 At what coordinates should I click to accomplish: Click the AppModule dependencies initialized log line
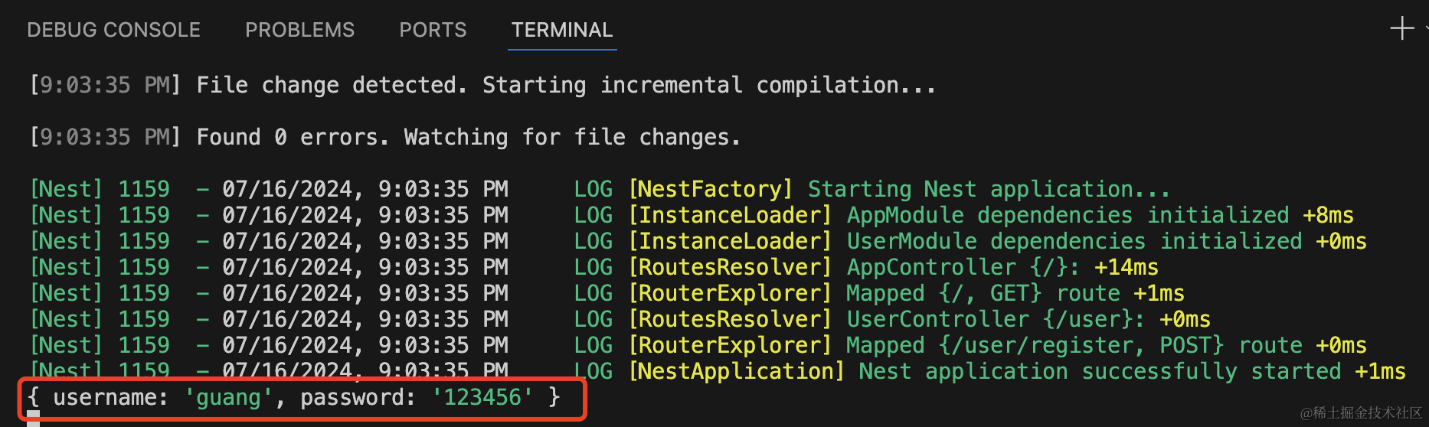tap(692, 215)
